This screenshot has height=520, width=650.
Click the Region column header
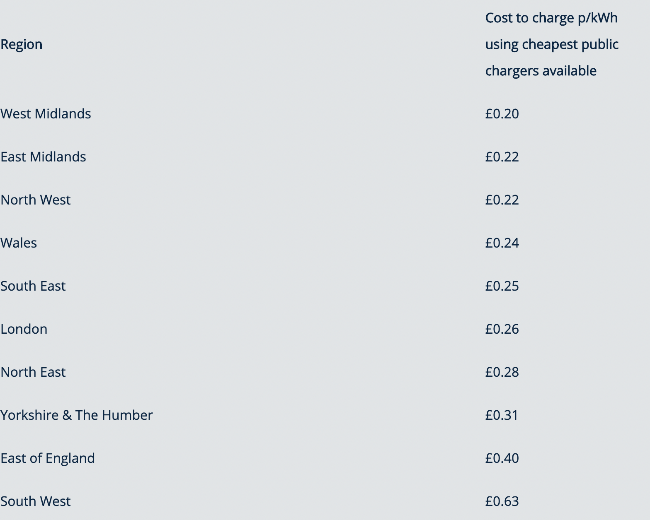click(22, 44)
